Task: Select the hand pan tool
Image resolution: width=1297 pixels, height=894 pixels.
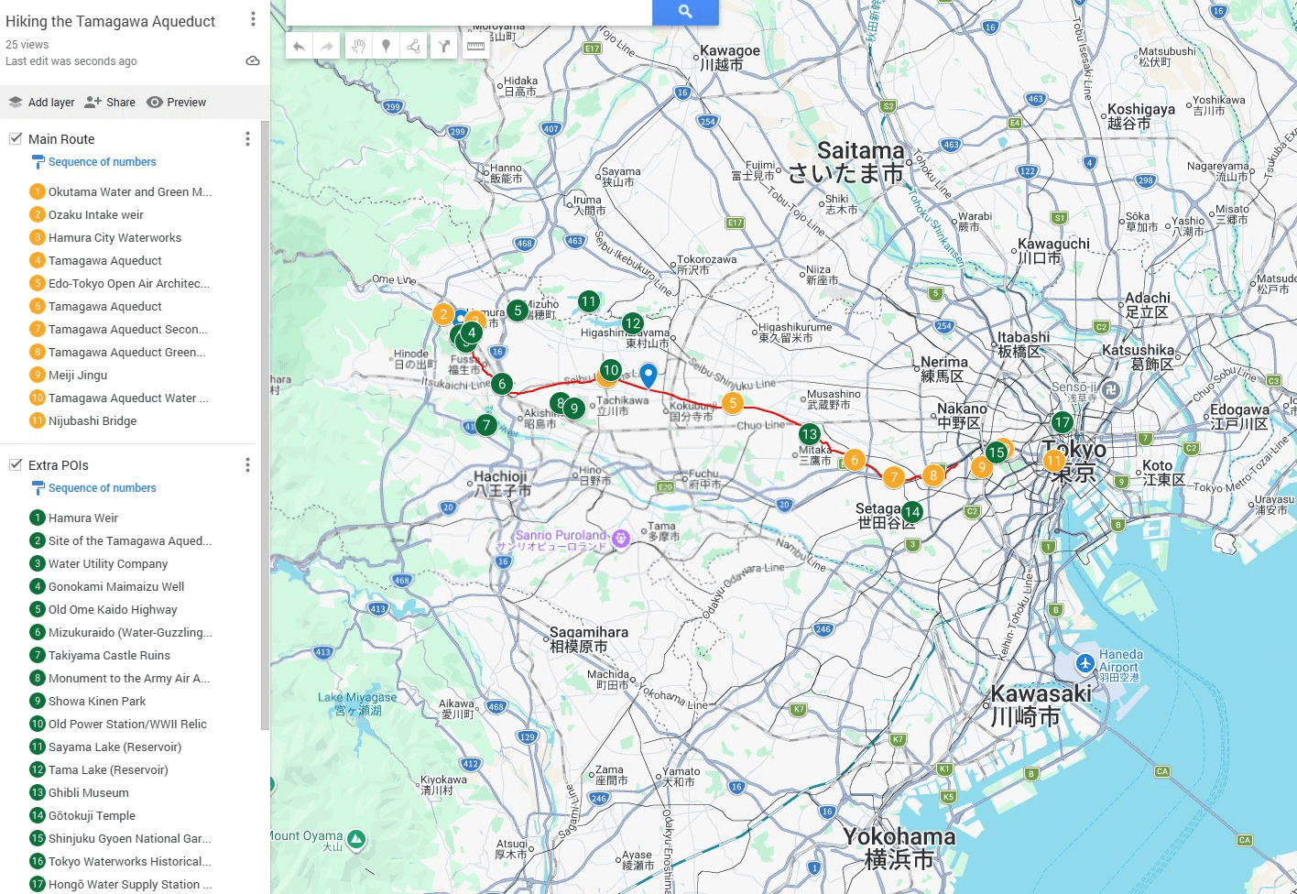Action: (359, 46)
